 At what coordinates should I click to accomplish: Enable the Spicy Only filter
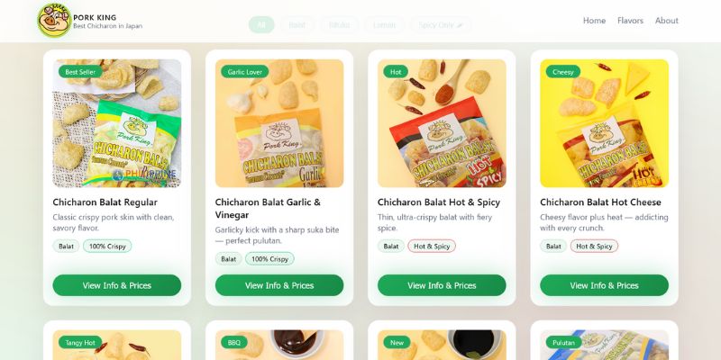[x=441, y=25]
